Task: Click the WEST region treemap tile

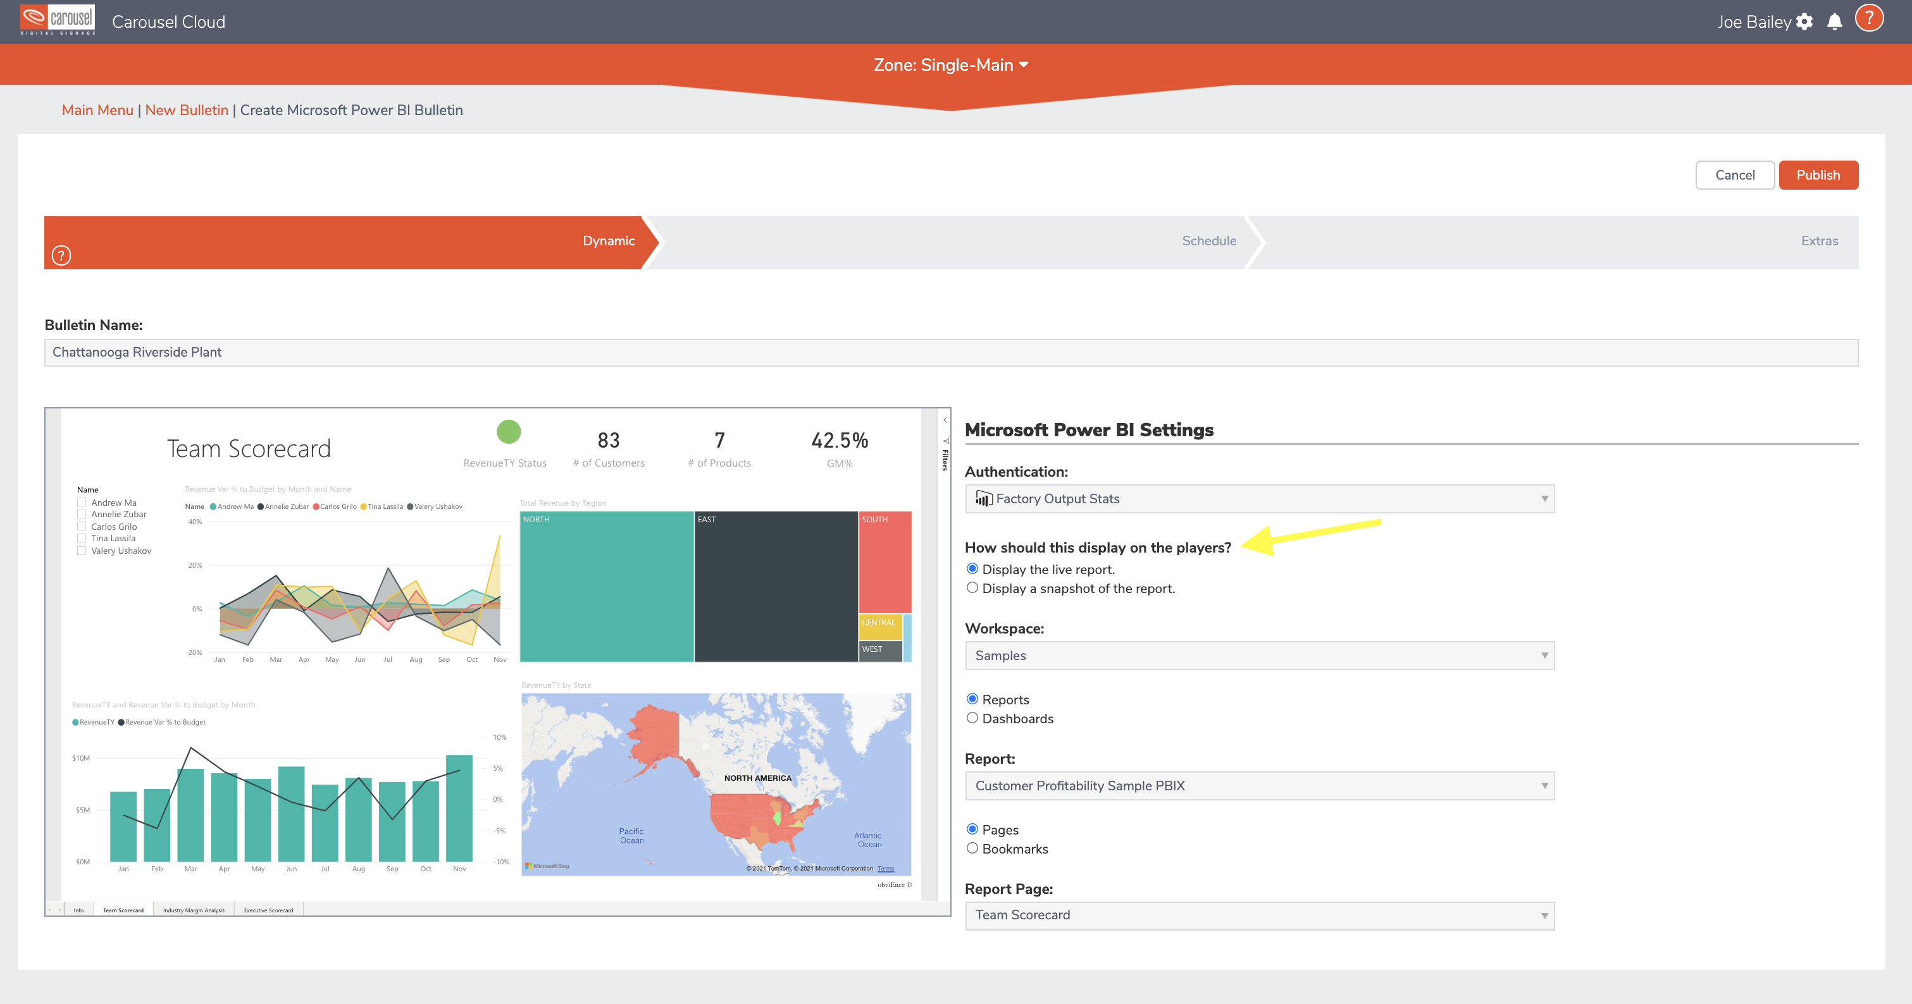Action: [x=880, y=651]
